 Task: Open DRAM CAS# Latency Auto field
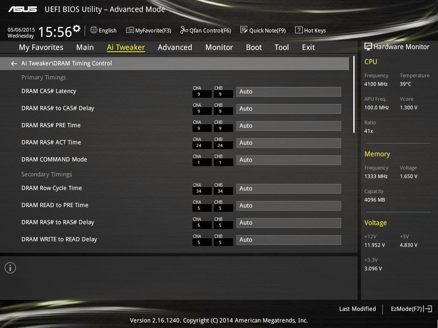[289, 92]
